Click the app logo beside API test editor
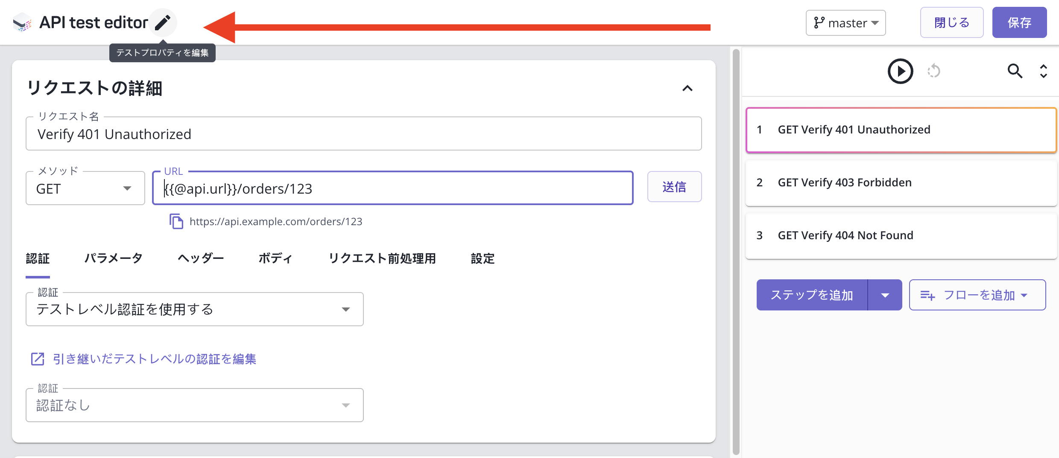1059x458 pixels. [22, 22]
